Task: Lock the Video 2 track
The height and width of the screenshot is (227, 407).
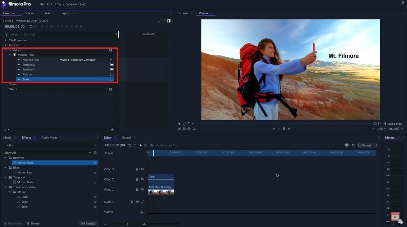Action: point(137,179)
